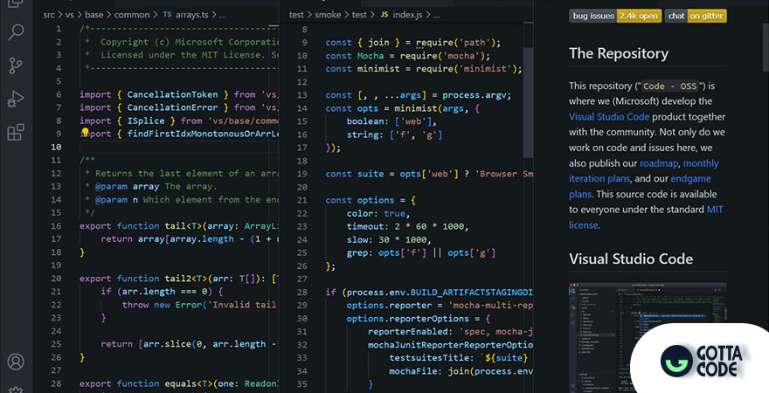Screen dimensions: 769x393
Task: Click the 'bug issues 2.4k open' badge
Action: coord(615,17)
